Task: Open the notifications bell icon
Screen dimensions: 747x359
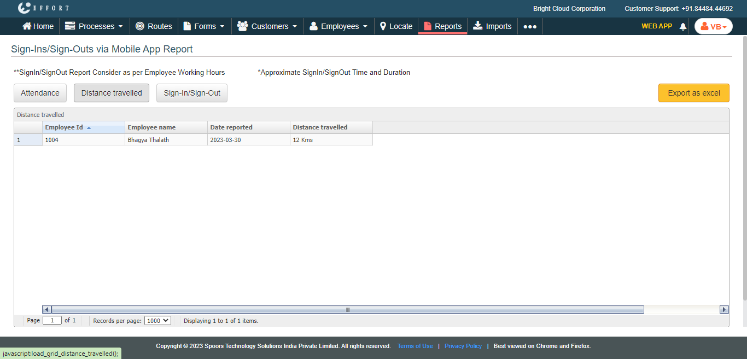Action: click(x=682, y=26)
